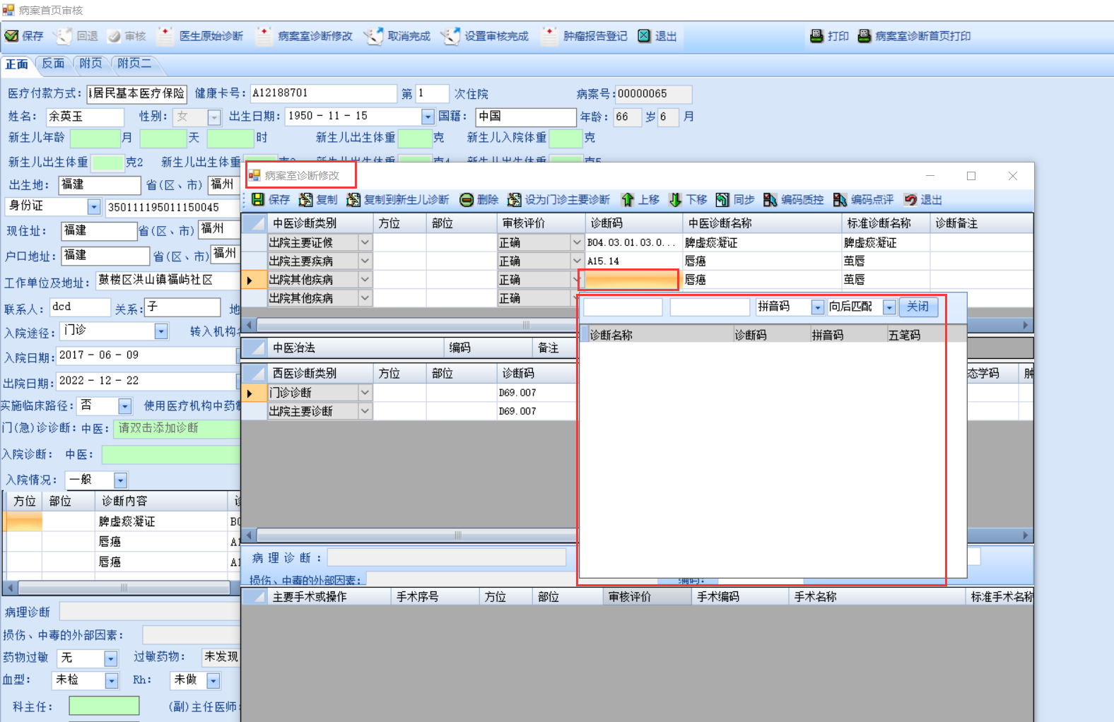Screen dimensions: 1114x722
Task: Open the 血型 dropdown showing 未检
Action: point(112,680)
